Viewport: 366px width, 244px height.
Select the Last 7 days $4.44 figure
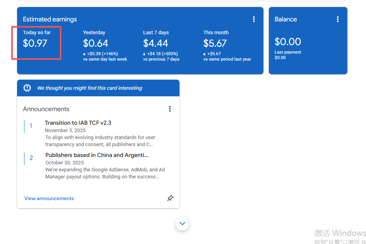pyautogui.click(x=155, y=43)
